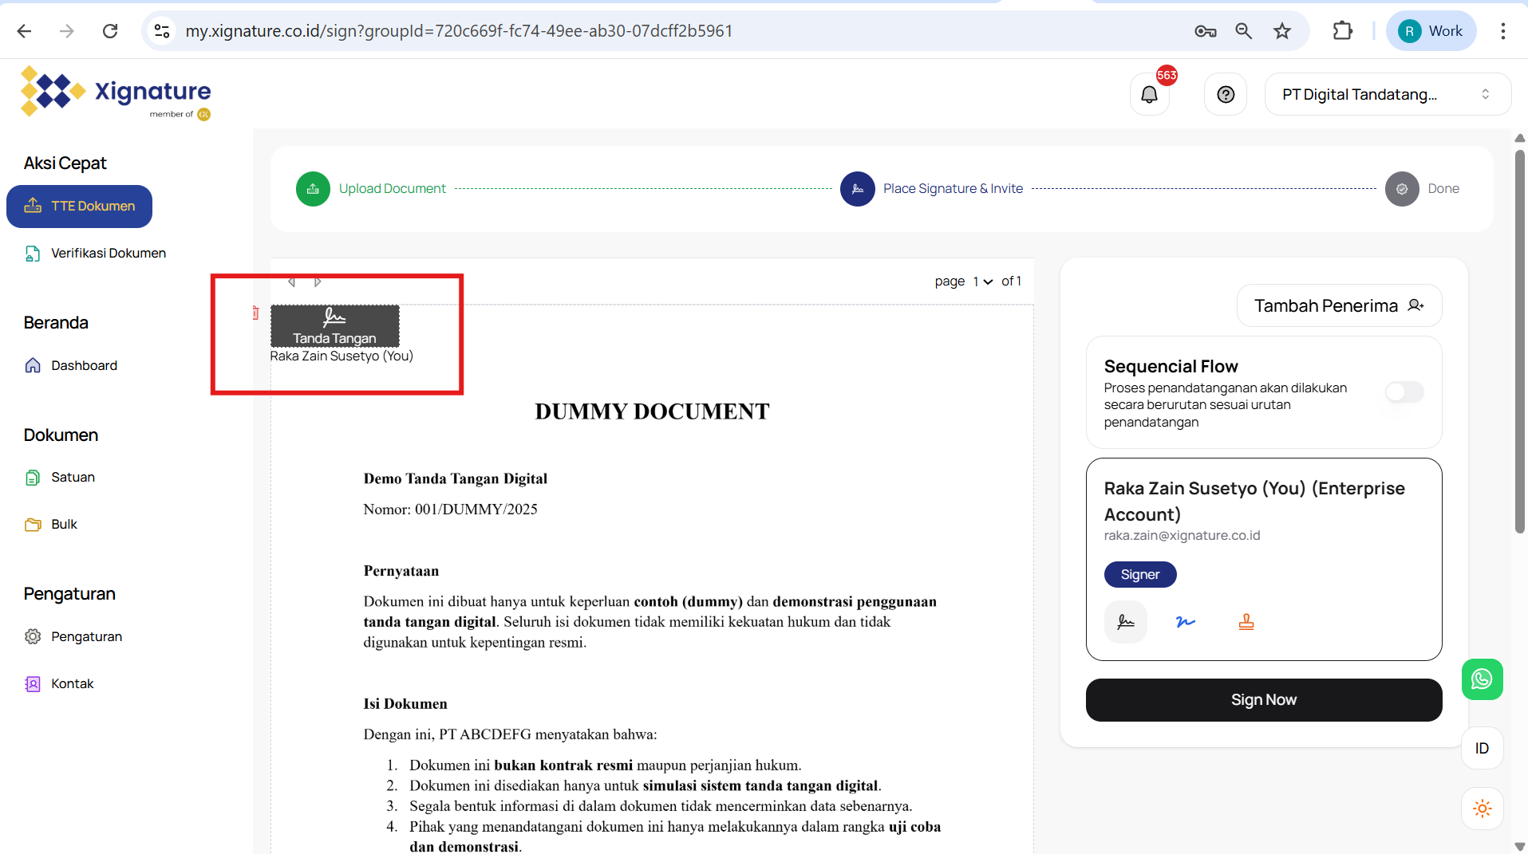Switch language using ID button
This screenshot has height=854, width=1528.
point(1482,748)
